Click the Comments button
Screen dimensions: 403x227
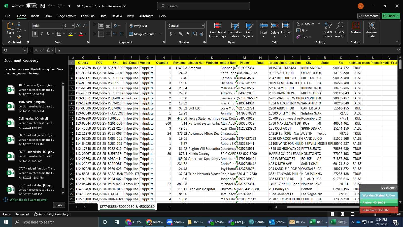point(368,16)
